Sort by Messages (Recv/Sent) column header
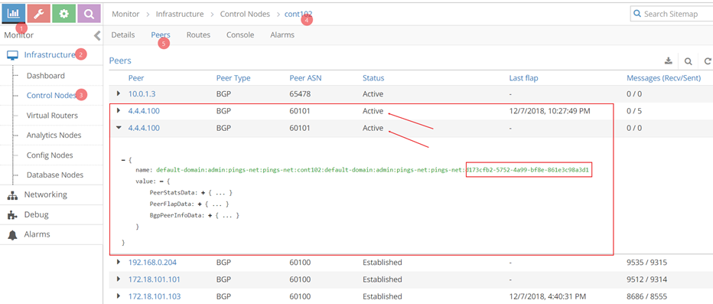This screenshot has width=713, height=304. pos(663,78)
